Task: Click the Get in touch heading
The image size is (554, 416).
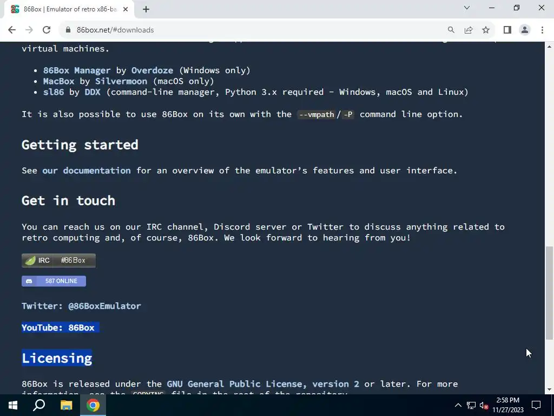Action: tap(69, 200)
